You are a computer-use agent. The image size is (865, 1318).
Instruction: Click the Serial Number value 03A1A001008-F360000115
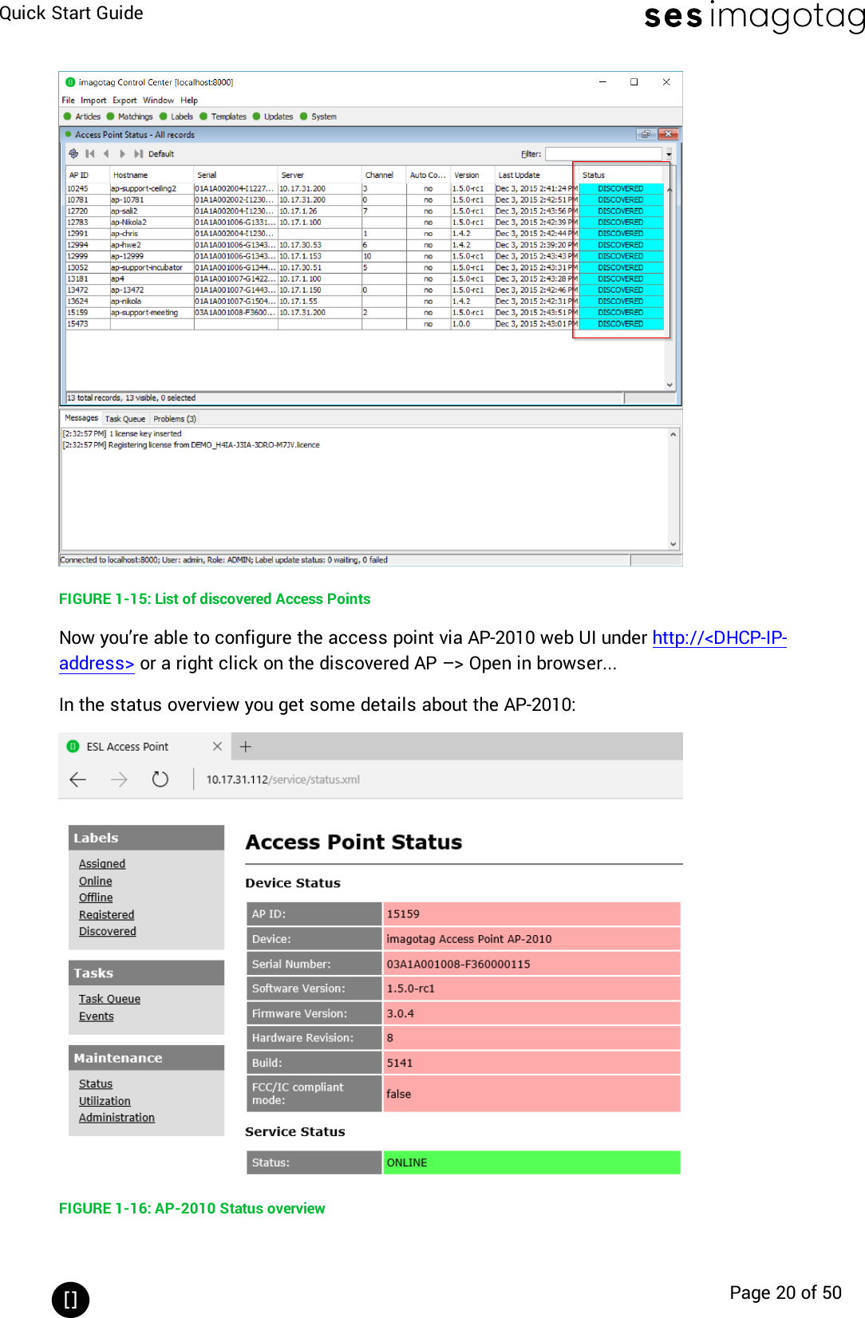531,964
